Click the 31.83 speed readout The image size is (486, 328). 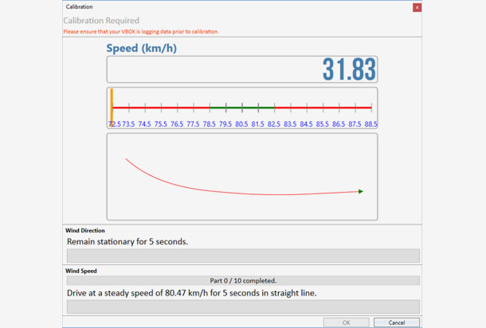pyautogui.click(x=348, y=70)
